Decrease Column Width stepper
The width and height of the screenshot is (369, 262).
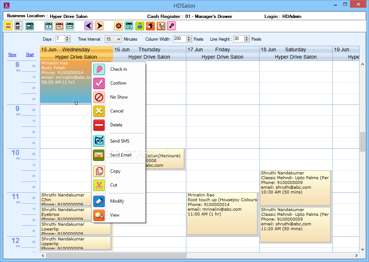[x=189, y=41]
